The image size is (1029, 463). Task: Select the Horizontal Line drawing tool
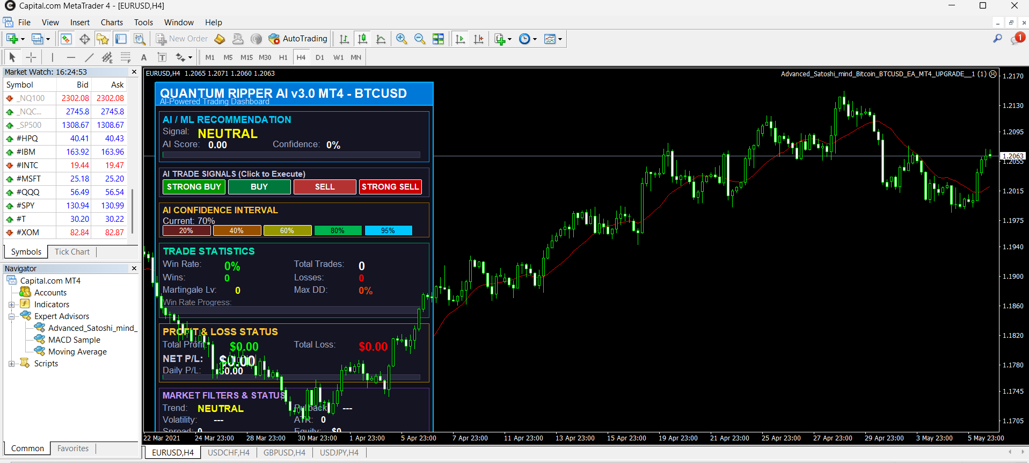click(71, 57)
